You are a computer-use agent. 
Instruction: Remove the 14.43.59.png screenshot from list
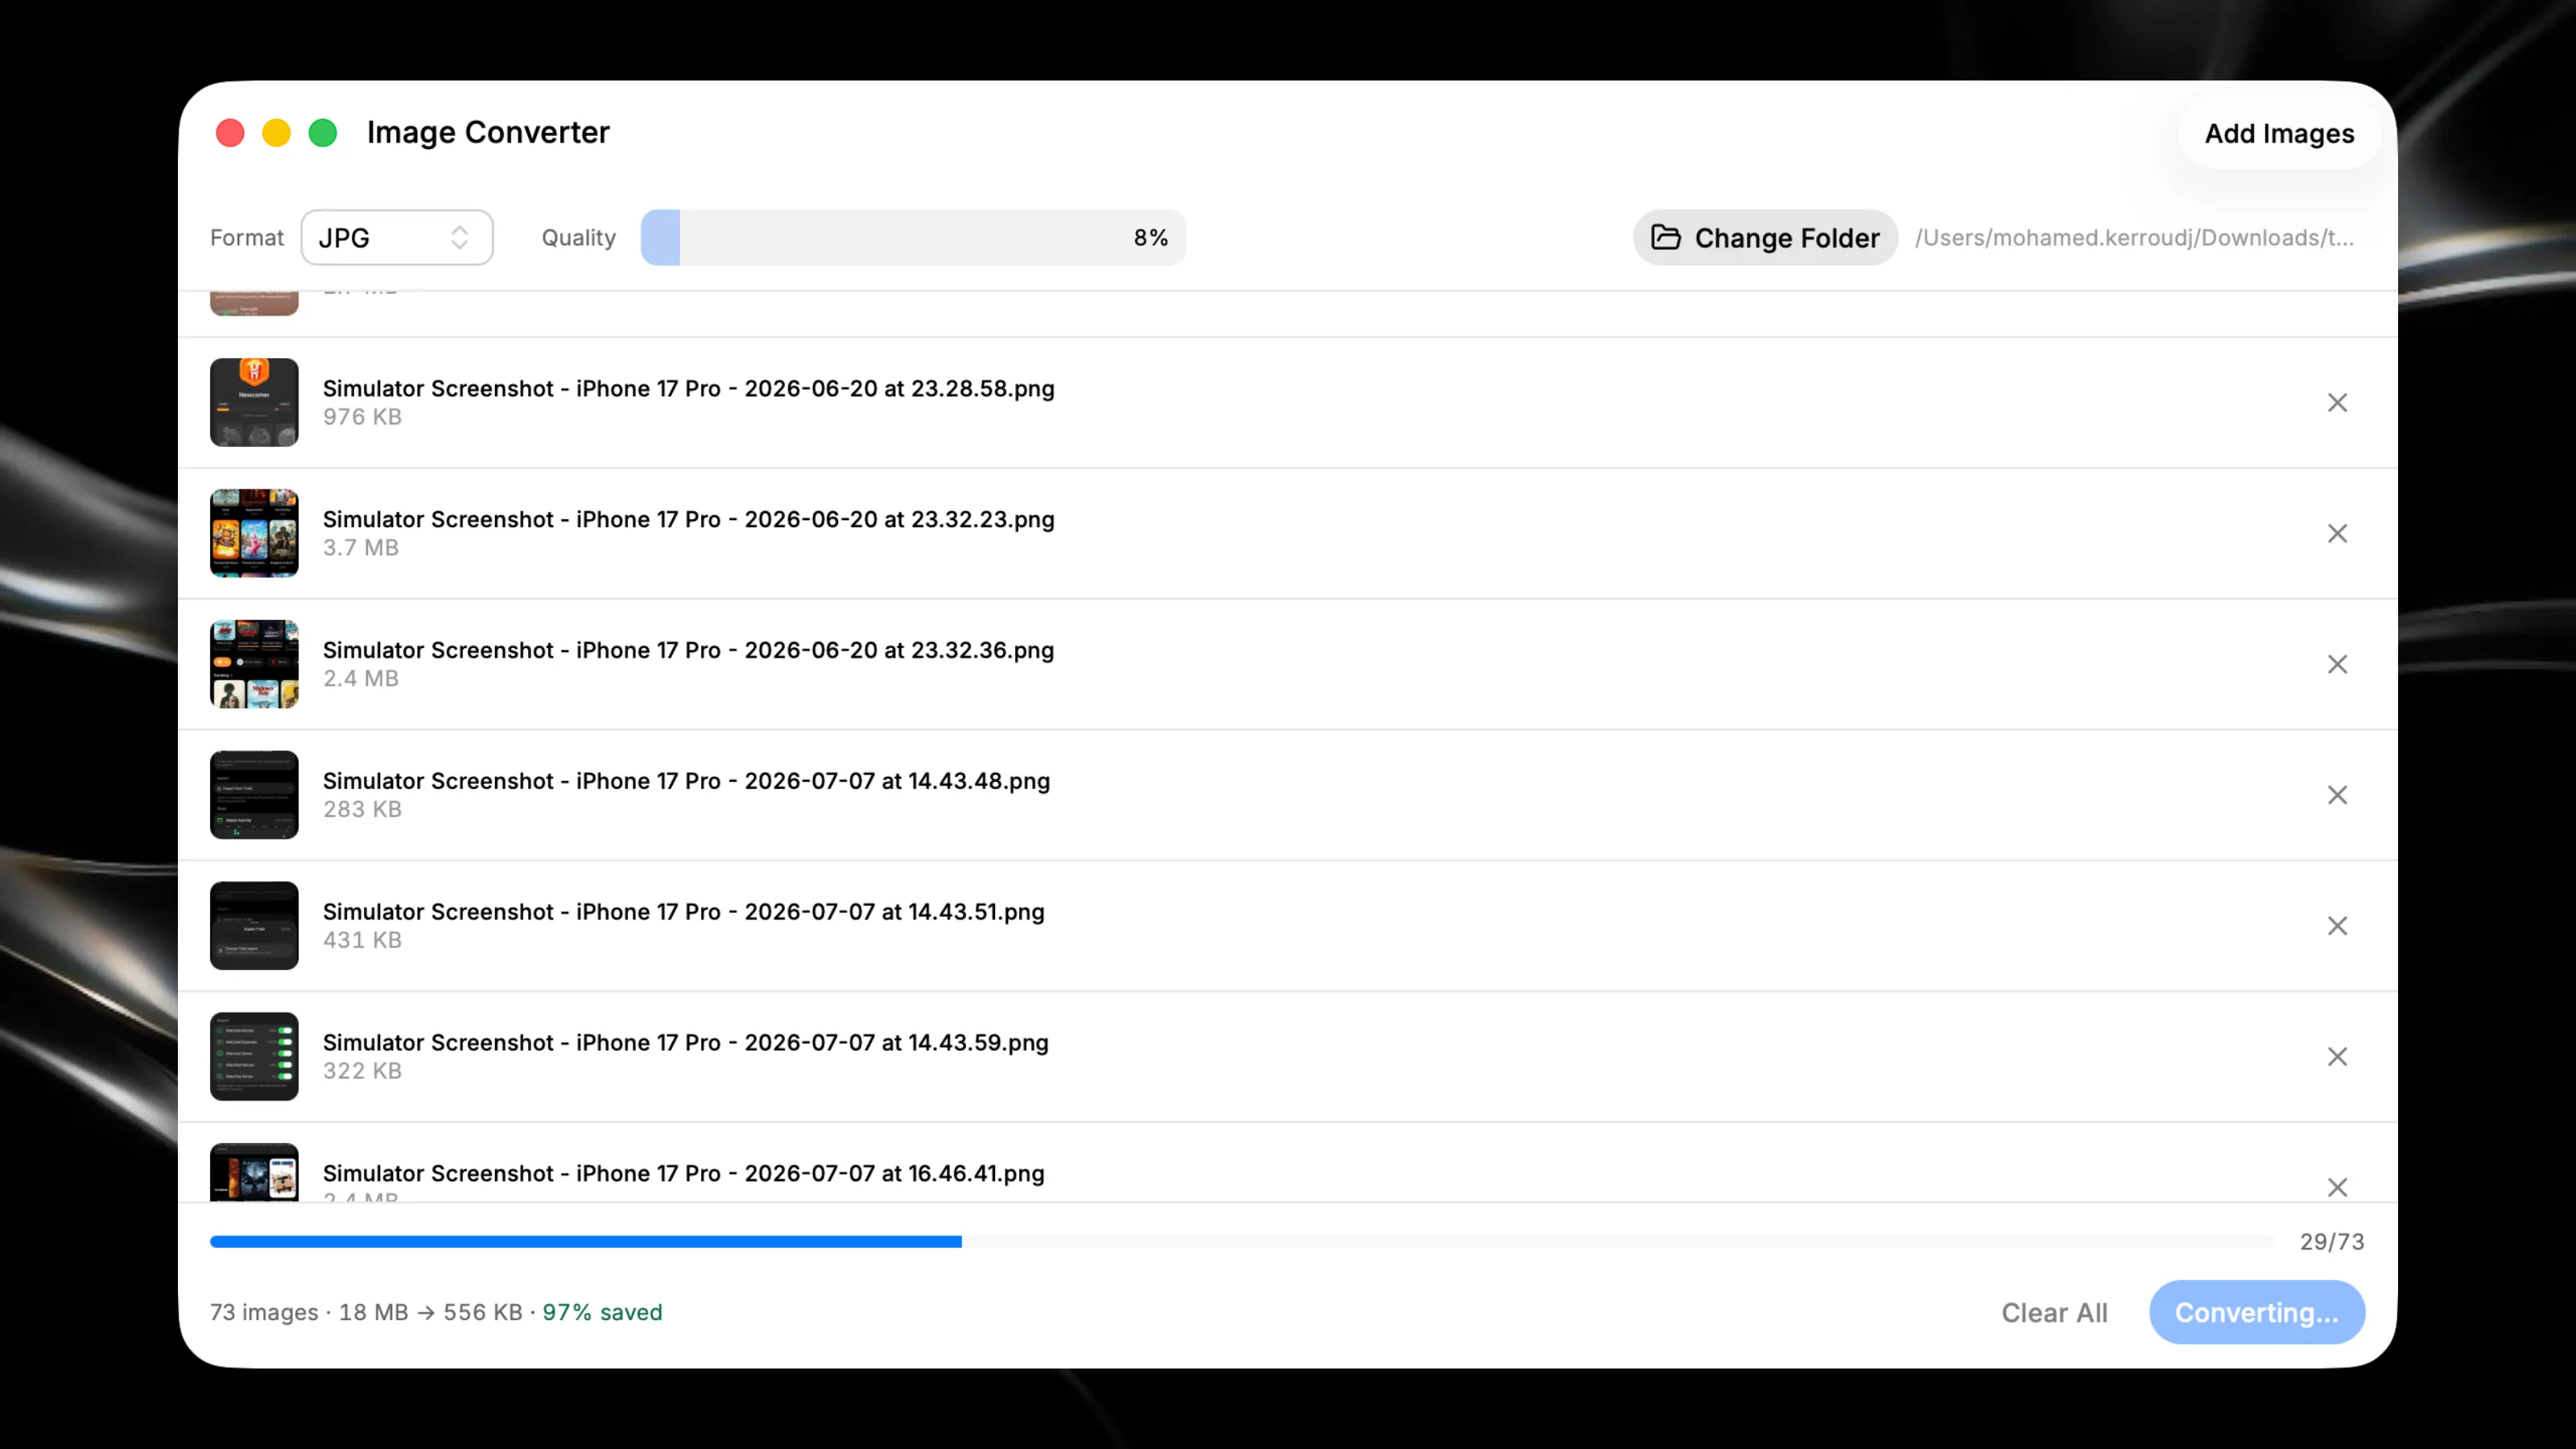[2337, 1057]
